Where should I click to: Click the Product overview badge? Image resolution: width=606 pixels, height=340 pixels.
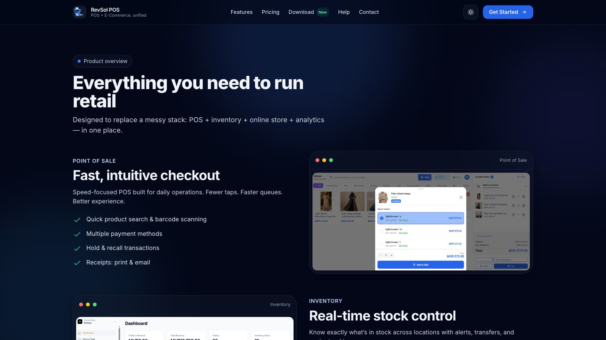click(x=103, y=61)
